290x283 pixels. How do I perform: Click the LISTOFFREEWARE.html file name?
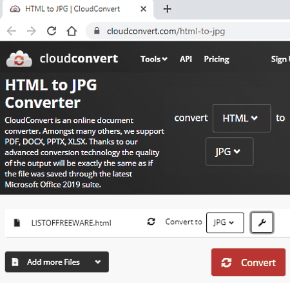tap(72, 223)
